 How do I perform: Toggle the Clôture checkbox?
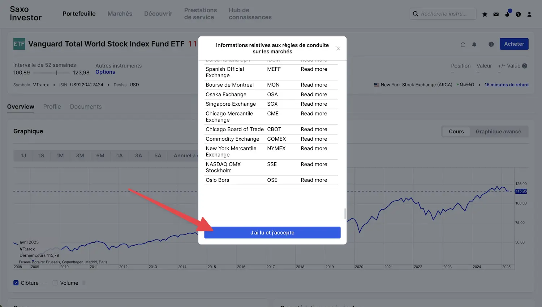click(16, 283)
